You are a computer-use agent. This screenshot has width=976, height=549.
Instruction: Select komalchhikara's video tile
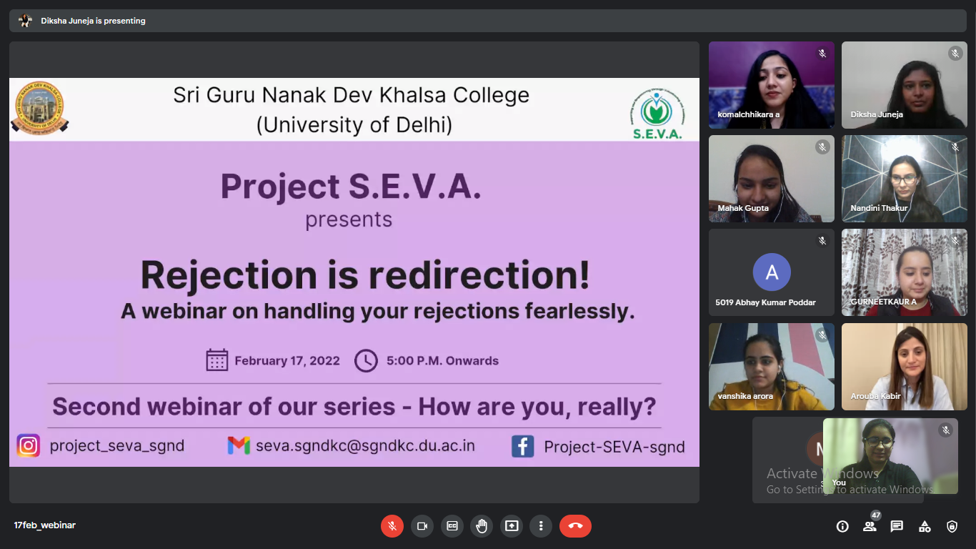click(771, 84)
